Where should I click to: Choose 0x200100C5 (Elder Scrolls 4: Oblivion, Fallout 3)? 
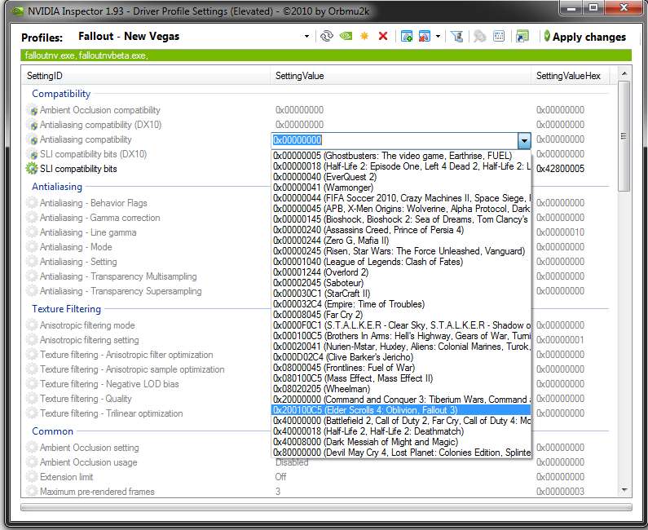click(x=401, y=410)
